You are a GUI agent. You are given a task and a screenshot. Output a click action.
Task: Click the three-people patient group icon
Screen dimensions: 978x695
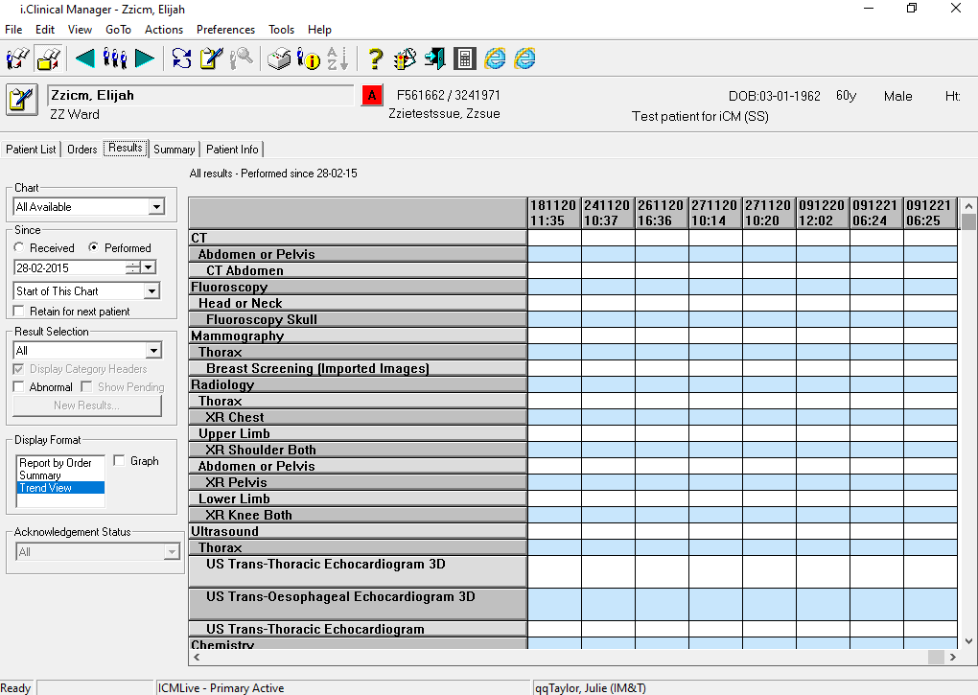point(115,58)
